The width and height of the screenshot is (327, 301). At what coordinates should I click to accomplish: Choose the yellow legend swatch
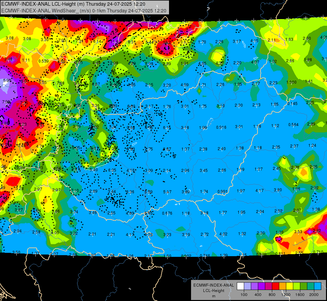(x=290, y=286)
